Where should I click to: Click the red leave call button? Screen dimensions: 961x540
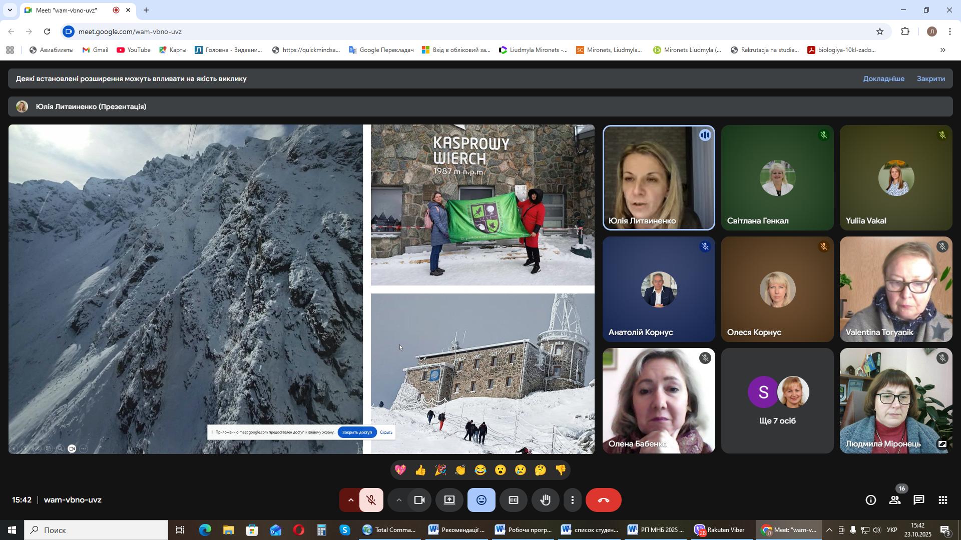click(603, 500)
